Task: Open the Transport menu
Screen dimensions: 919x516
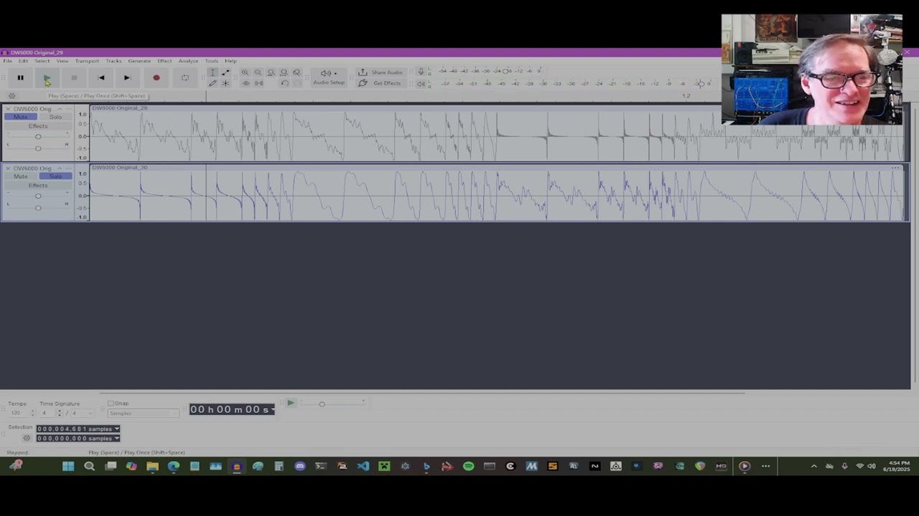Action: (x=87, y=61)
